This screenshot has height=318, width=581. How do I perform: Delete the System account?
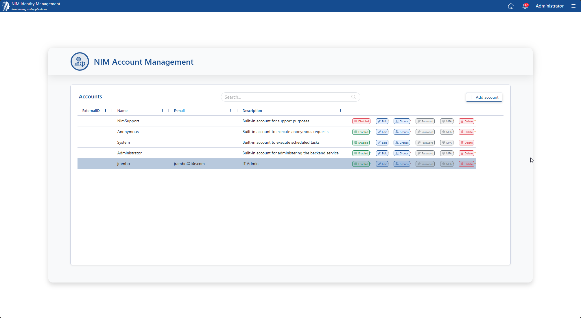click(x=466, y=143)
